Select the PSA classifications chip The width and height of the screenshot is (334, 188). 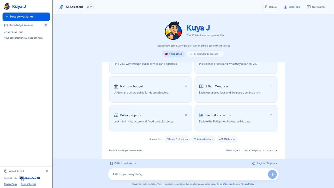pos(204,139)
